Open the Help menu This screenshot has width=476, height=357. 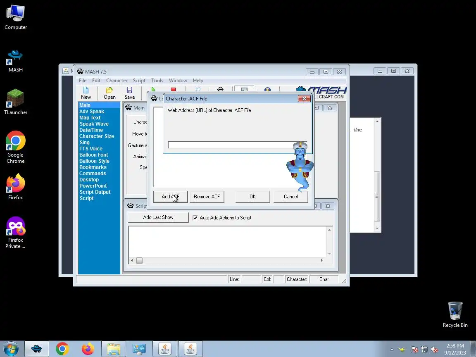pos(198,81)
